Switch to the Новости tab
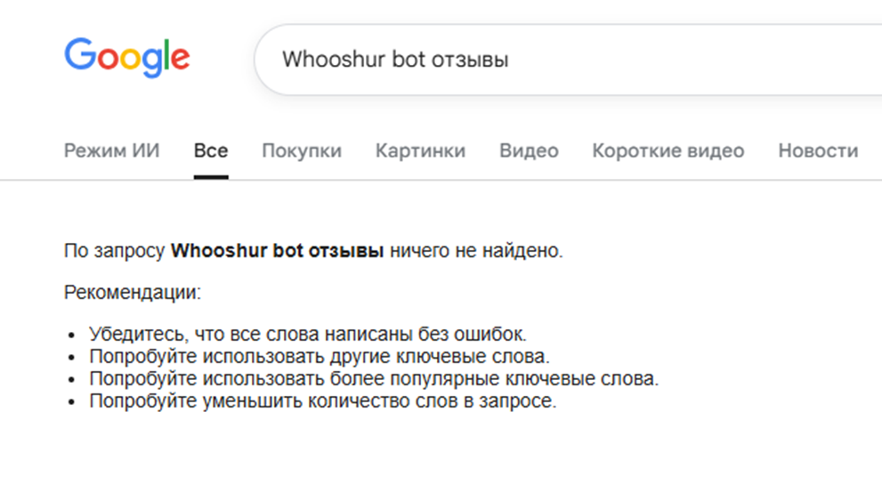The width and height of the screenshot is (882, 477). (x=818, y=151)
